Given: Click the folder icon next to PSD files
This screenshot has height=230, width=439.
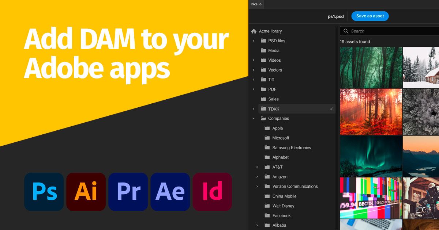Looking at the screenshot, I should tap(264, 41).
